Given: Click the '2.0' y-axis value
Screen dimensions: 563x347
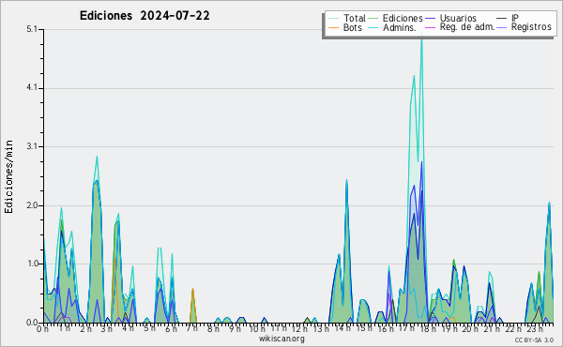Looking at the screenshot, I should coord(32,205).
